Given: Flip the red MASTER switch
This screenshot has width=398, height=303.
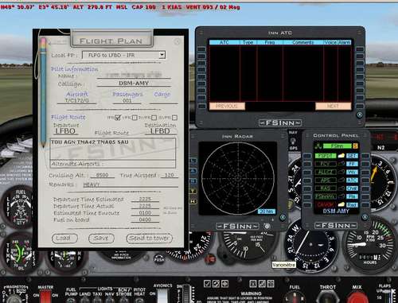Looking at the screenshot, I should click(45, 297).
